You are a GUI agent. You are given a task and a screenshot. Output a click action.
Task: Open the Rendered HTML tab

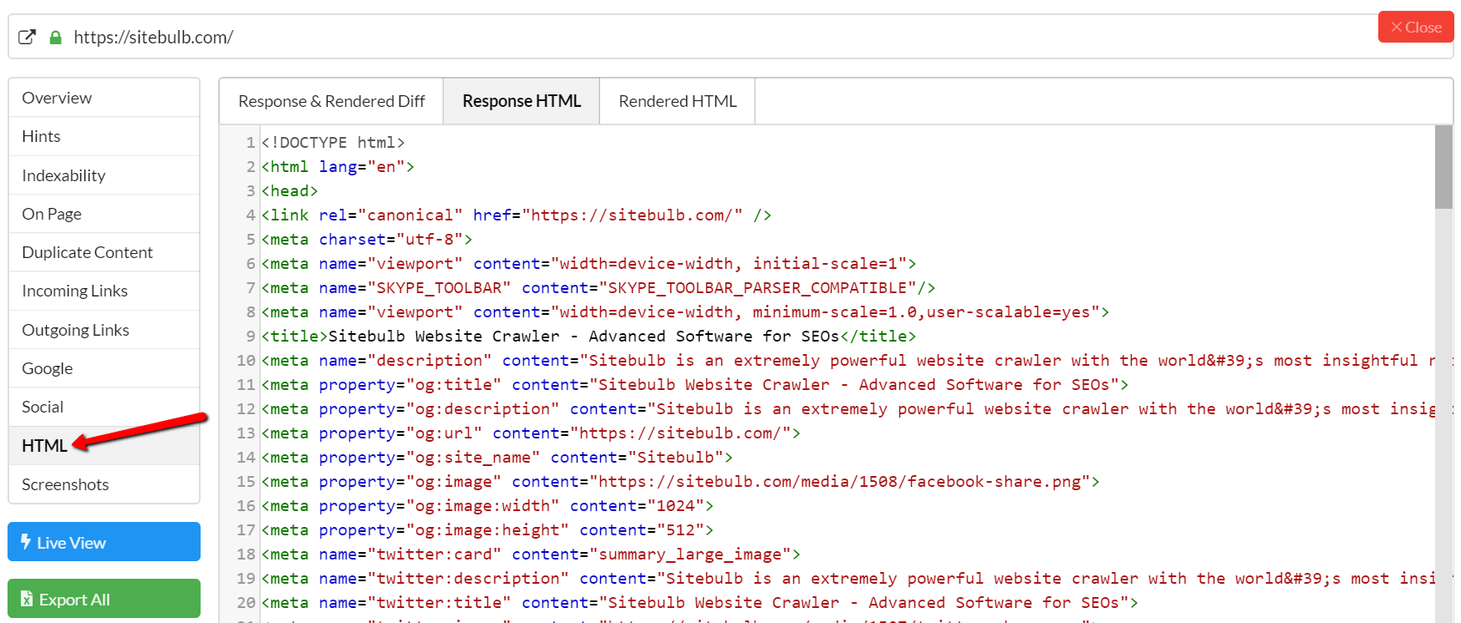(x=677, y=101)
